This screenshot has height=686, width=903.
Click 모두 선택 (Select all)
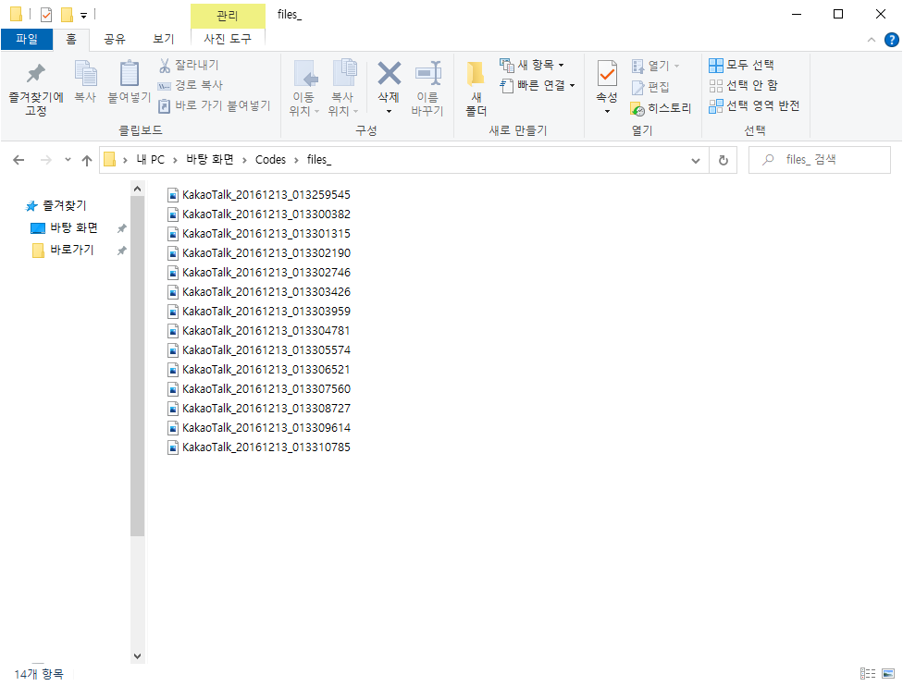pos(741,65)
